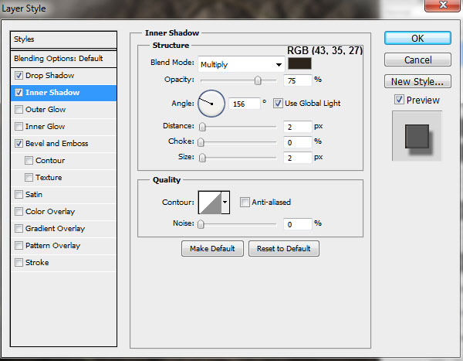Open the Blend Mode Multiply dropdown
Screen dimensions: 463x361
coord(241,64)
